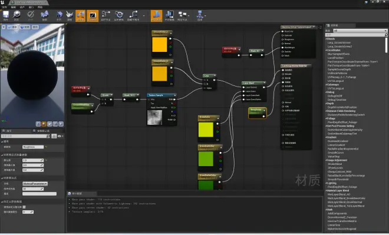Image resolution: width=389 pixels, height=235 pixels.
Task: Click the GroundColor_1 orange color swatch
Action: point(160,44)
